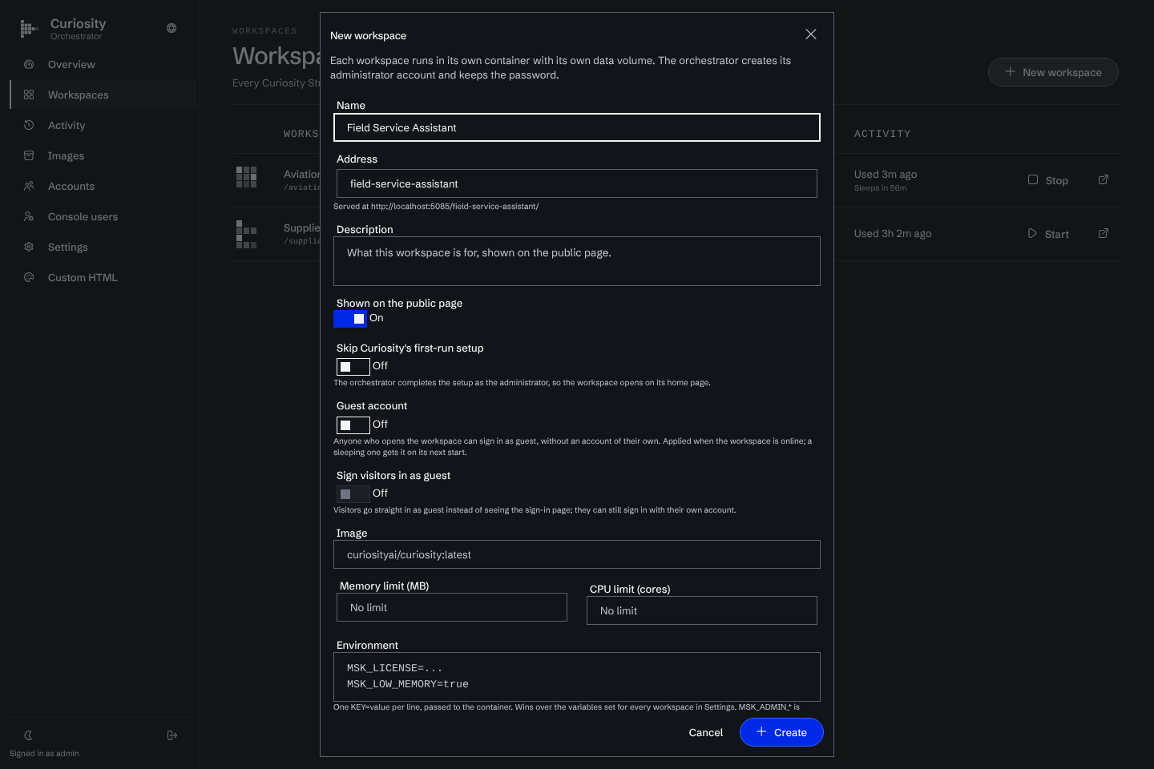
Task: Open Supplier workspace external link icon
Action: click(x=1104, y=233)
